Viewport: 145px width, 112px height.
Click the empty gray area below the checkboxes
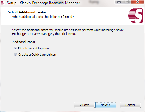[72, 77]
